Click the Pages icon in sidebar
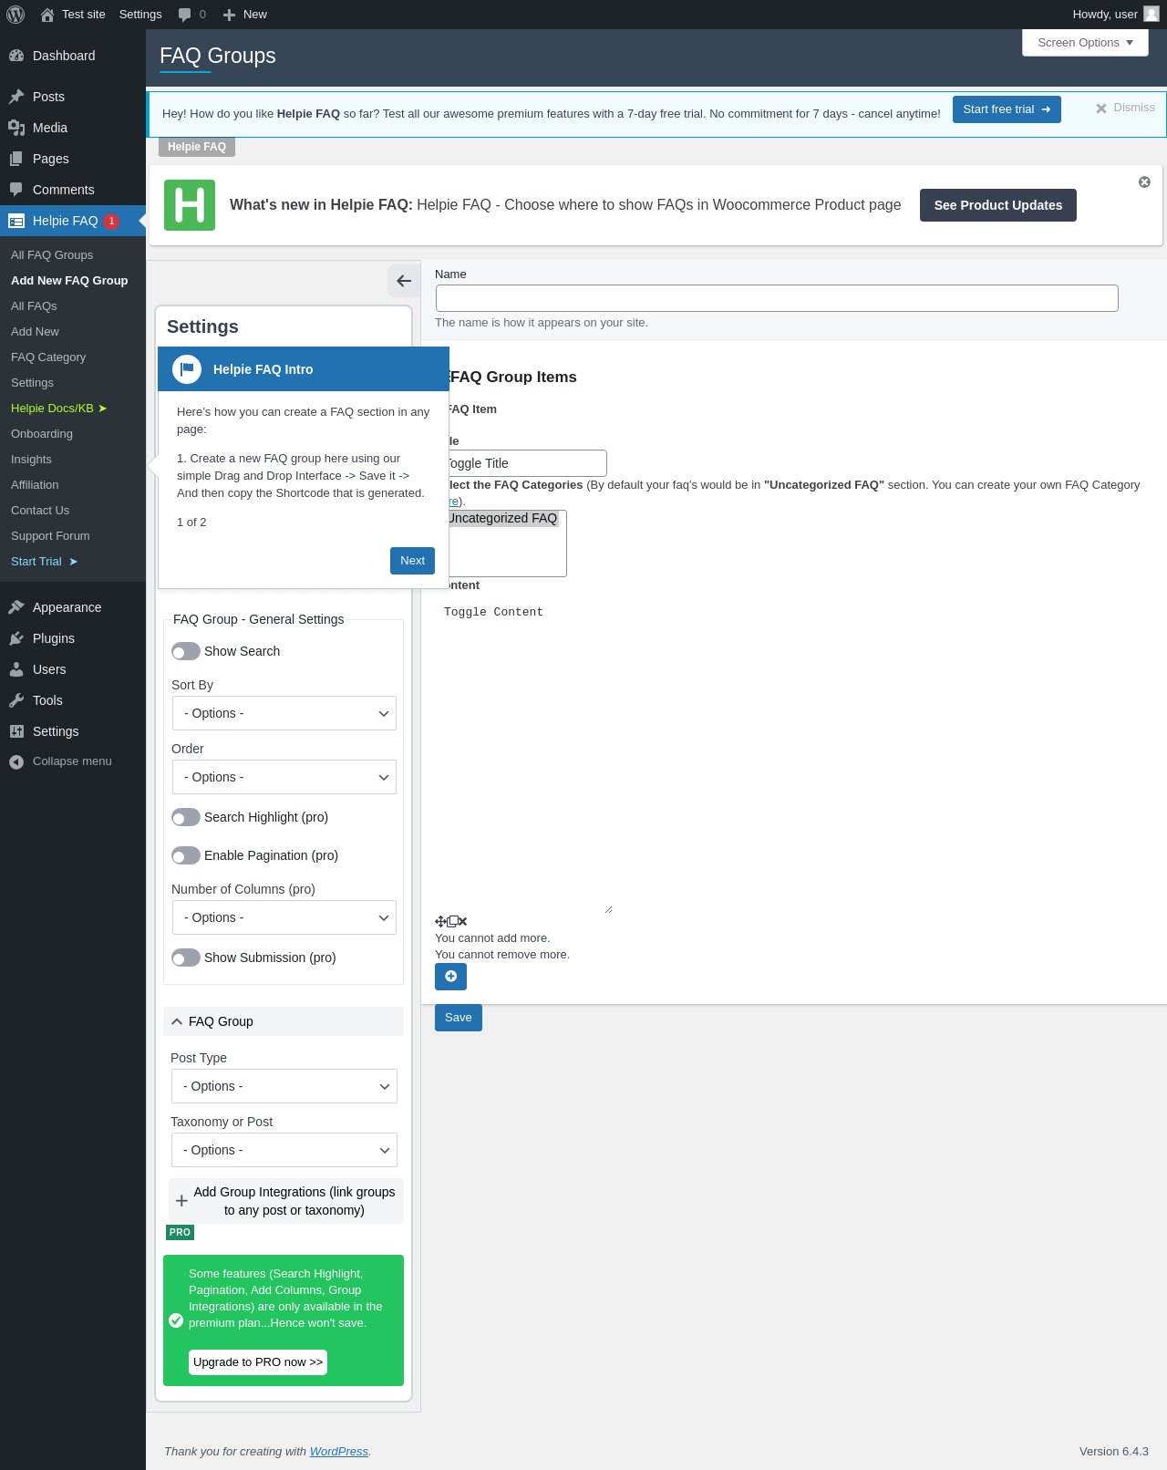1167x1470 pixels. tap(16, 159)
